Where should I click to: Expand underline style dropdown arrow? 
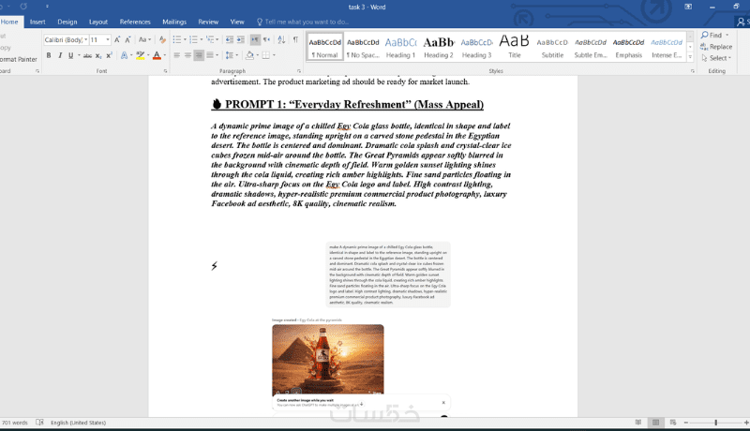click(x=79, y=55)
